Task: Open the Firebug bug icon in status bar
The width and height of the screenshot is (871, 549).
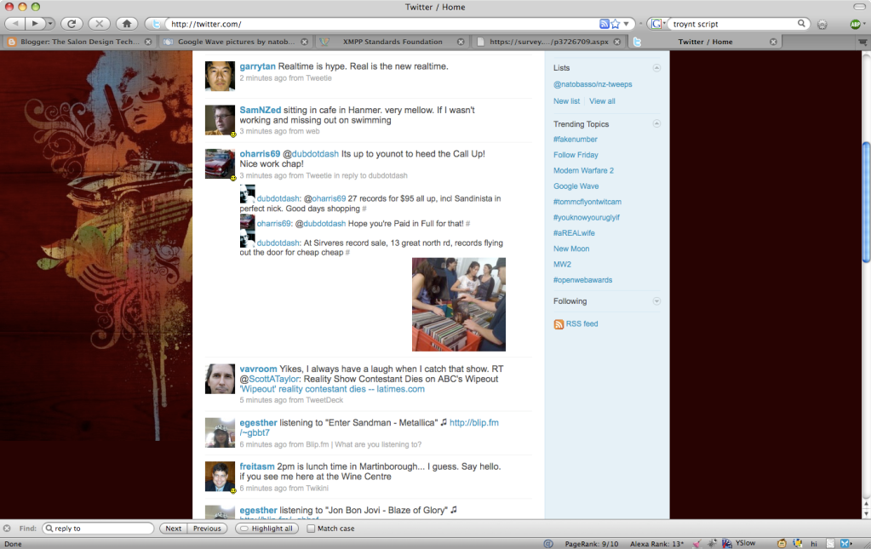Action: tap(712, 543)
